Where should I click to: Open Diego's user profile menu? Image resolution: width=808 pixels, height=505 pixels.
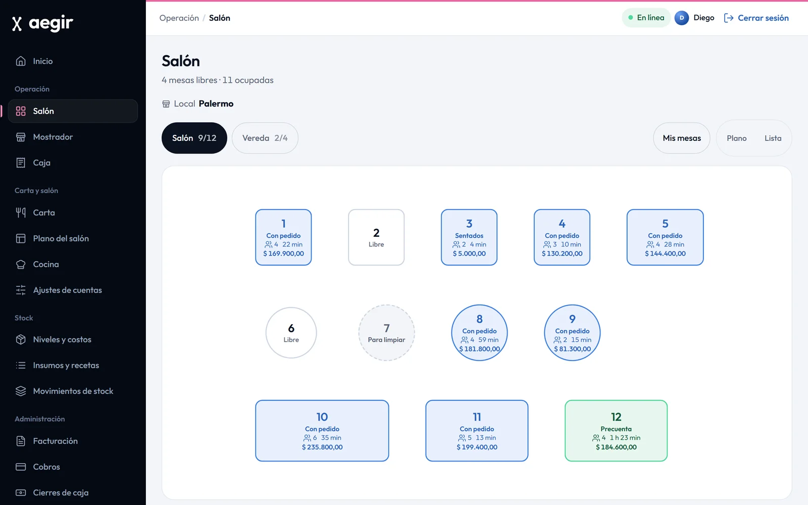tap(694, 18)
